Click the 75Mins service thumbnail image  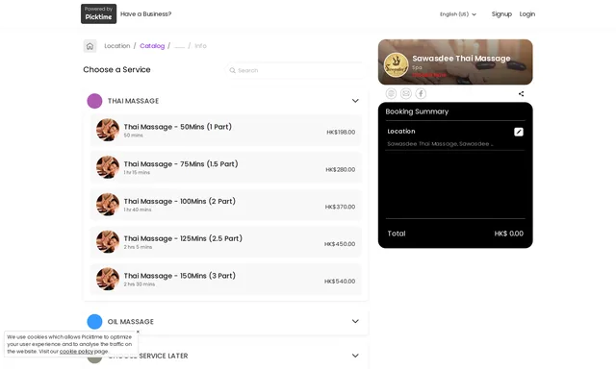pos(108,167)
